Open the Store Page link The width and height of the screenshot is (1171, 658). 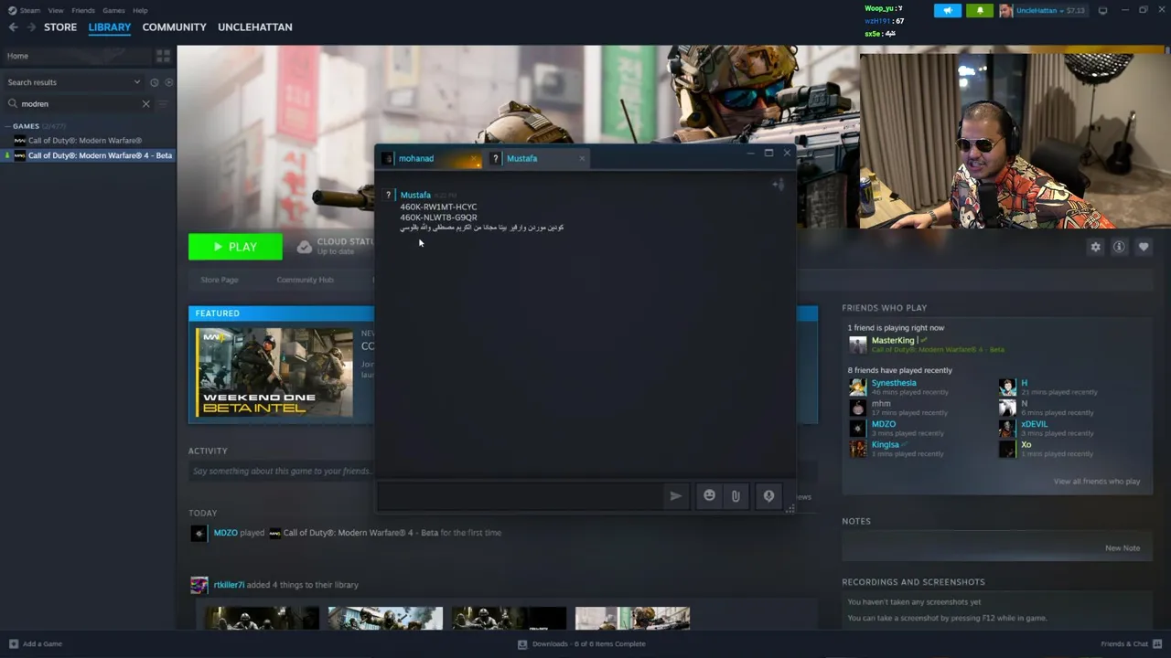click(220, 280)
